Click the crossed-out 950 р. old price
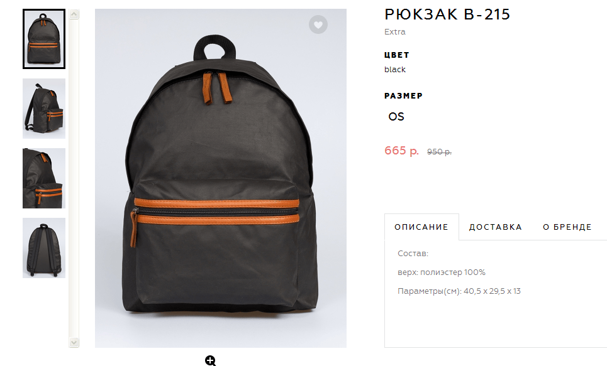Viewport: 607px width, 366px height. [439, 152]
